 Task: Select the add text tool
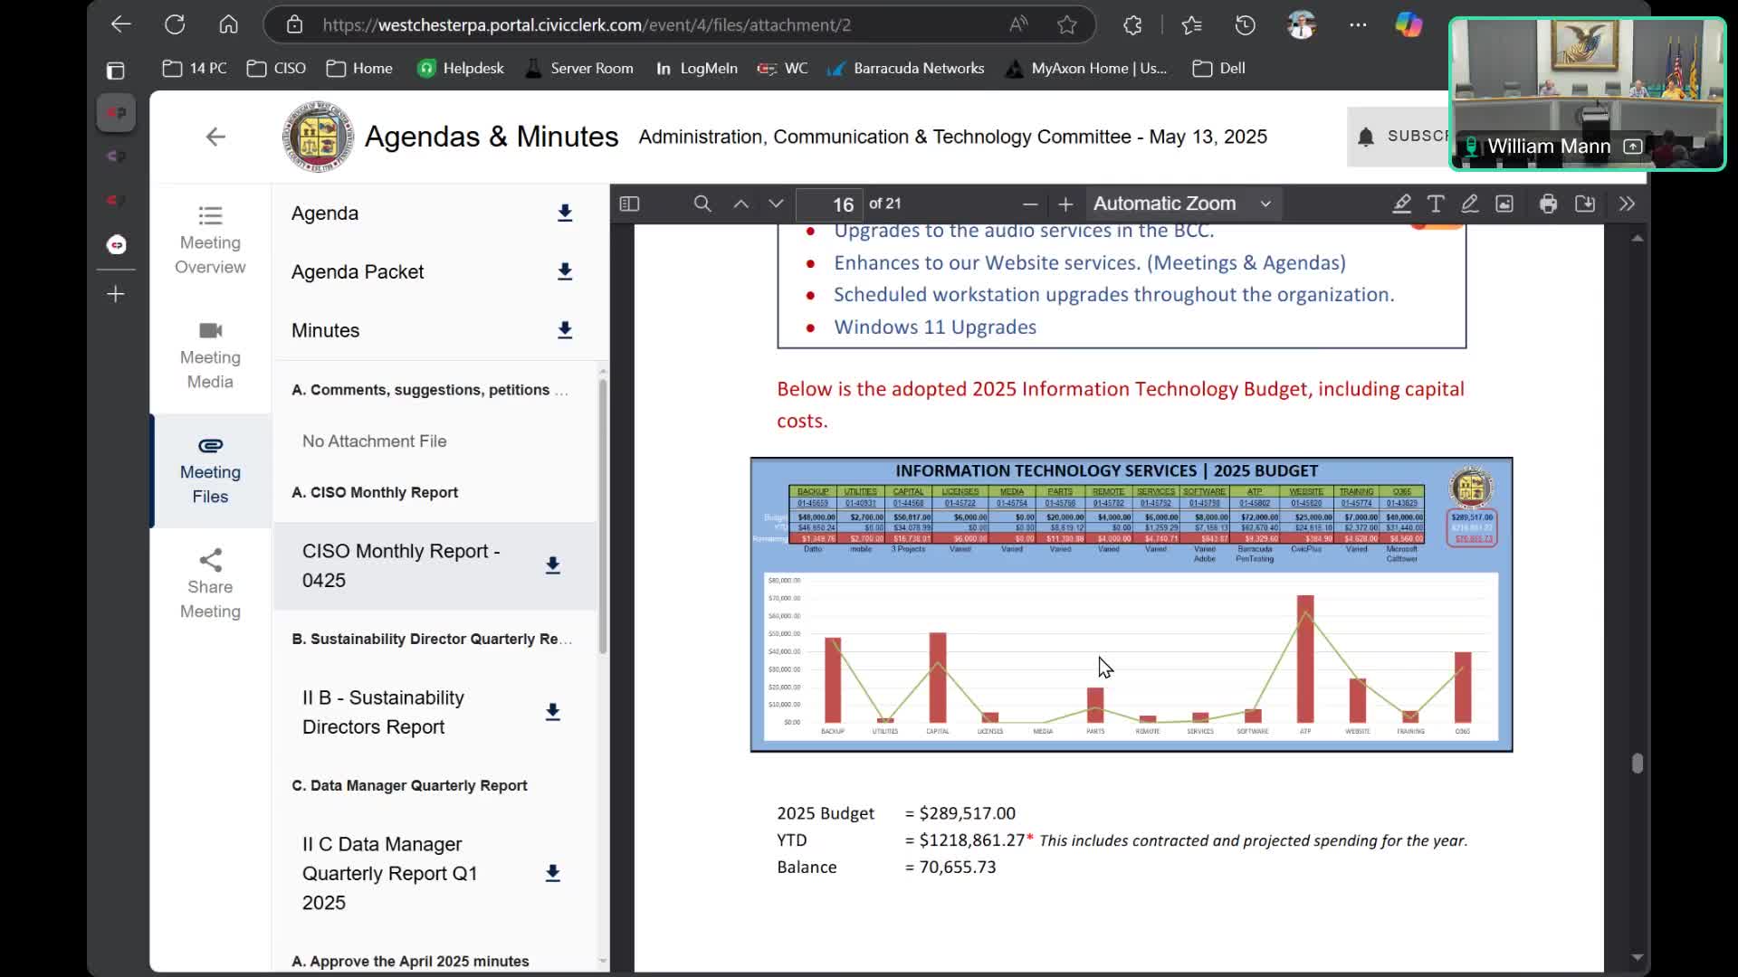point(1436,204)
